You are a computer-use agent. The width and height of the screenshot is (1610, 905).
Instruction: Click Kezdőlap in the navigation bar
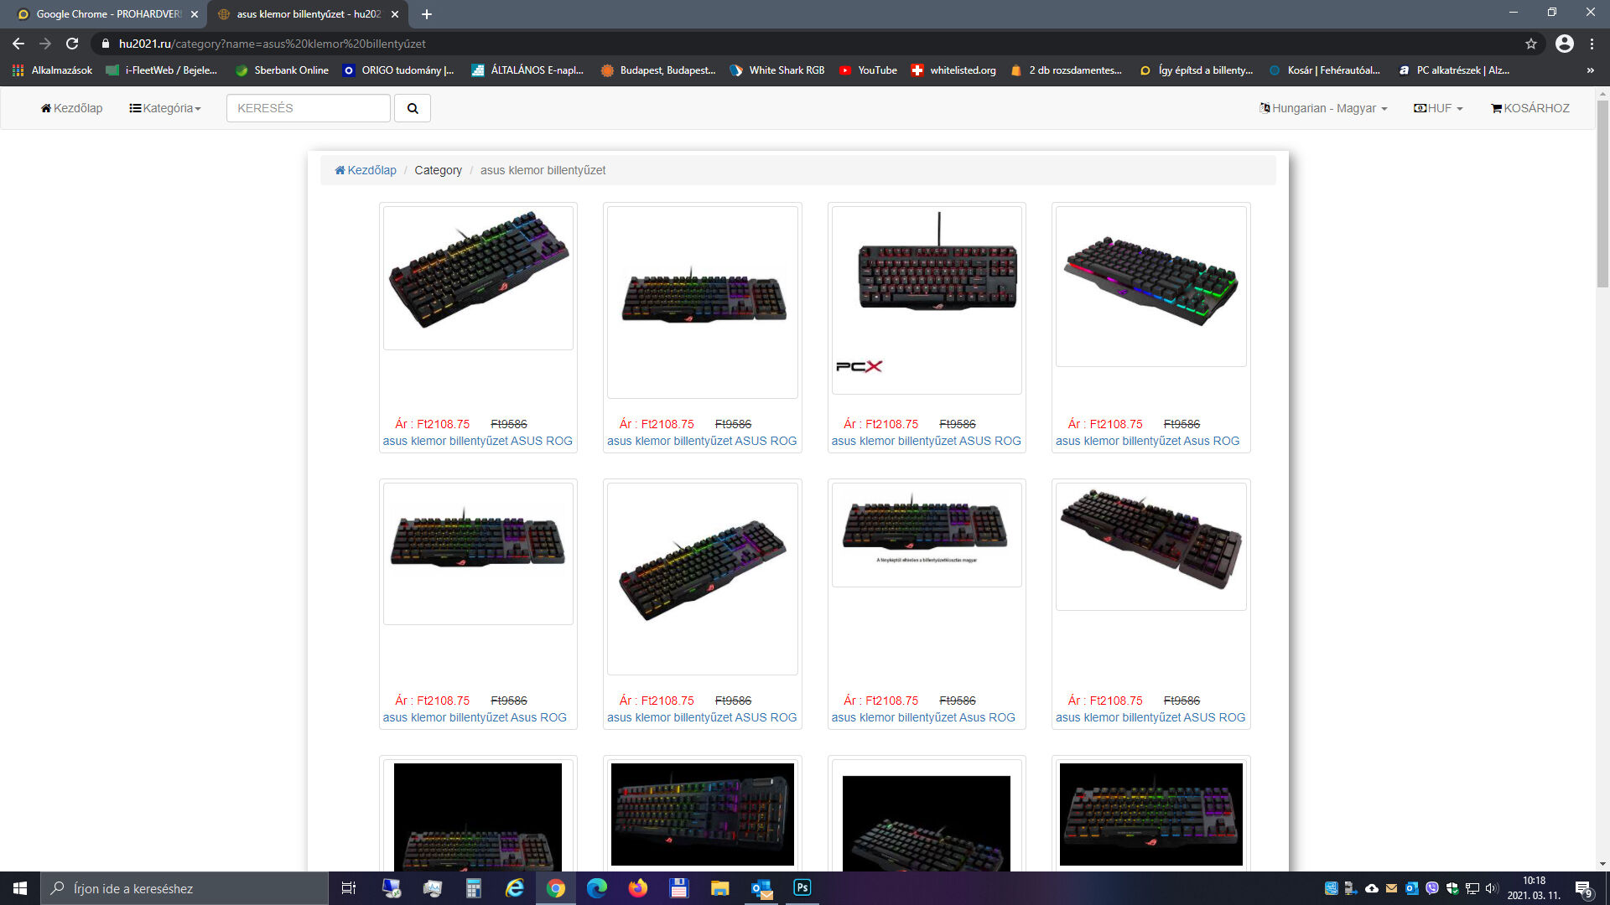[x=71, y=108]
